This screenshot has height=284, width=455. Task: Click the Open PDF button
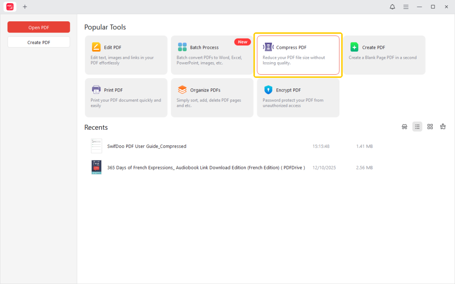39,27
